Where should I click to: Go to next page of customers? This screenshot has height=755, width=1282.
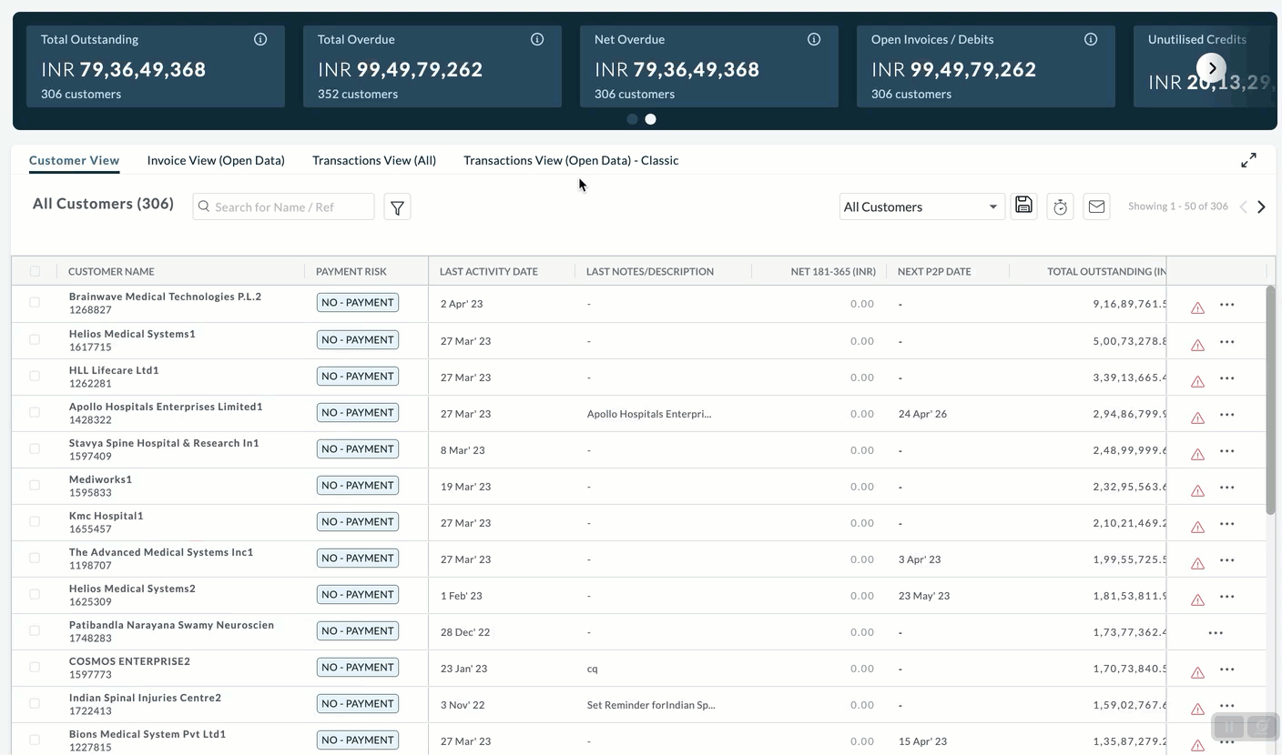pyautogui.click(x=1261, y=207)
